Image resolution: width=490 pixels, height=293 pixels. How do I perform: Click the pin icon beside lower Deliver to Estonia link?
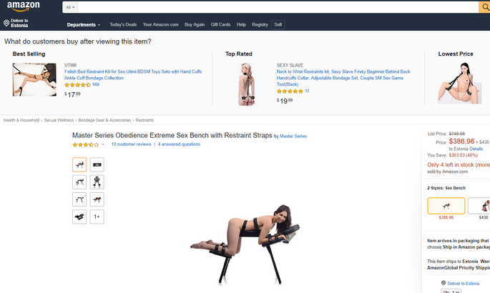click(443, 283)
